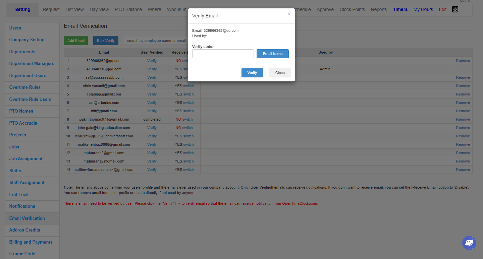Click Email to me in the dialog
The height and width of the screenshot is (259, 483).
tap(272, 54)
